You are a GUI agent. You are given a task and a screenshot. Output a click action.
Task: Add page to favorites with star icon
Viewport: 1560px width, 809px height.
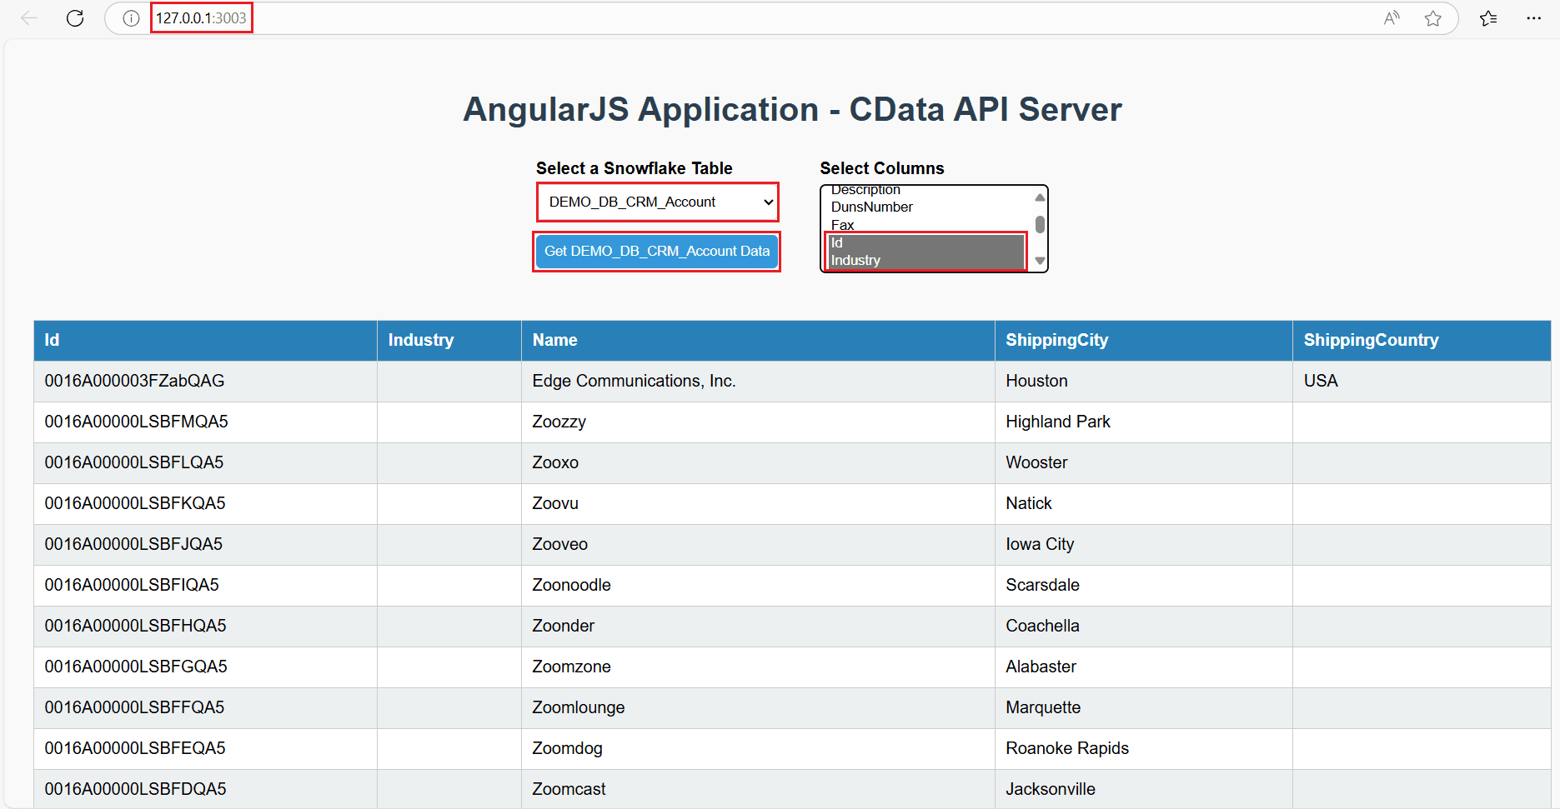tap(1432, 18)
